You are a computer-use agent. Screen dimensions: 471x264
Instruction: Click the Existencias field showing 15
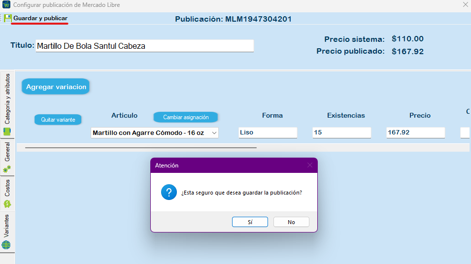[x=341, y=133]
